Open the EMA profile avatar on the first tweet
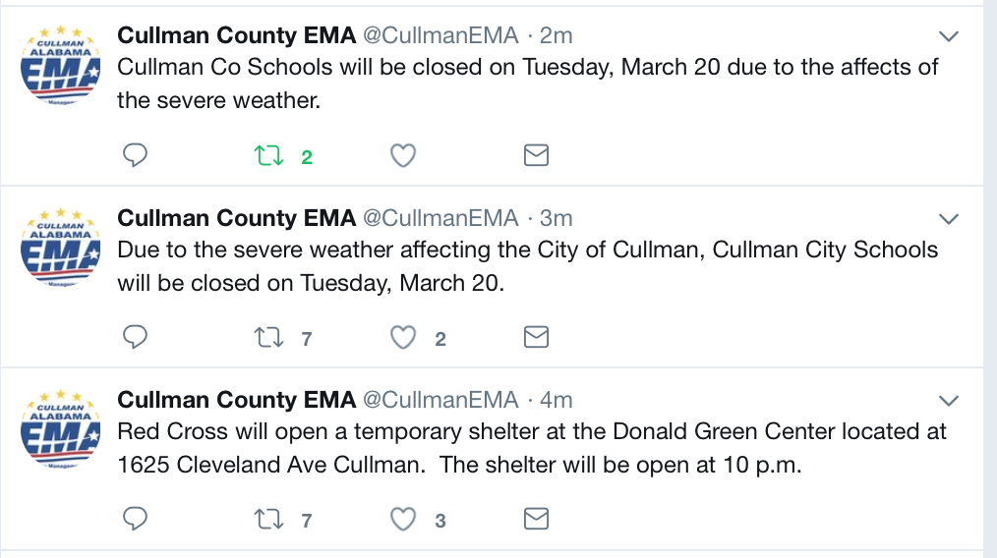 60,65
